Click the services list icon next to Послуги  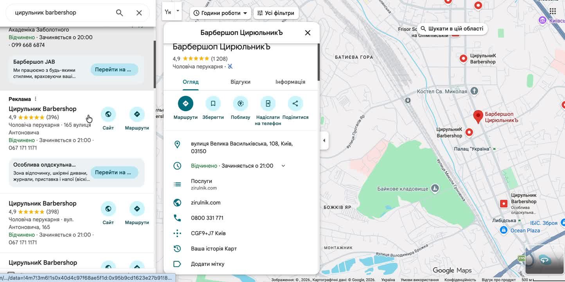coord(177,184)
